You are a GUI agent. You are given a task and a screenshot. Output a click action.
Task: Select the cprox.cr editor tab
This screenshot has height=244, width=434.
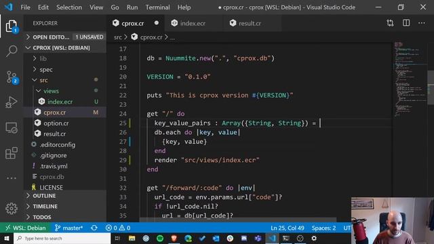coord(132,23)
